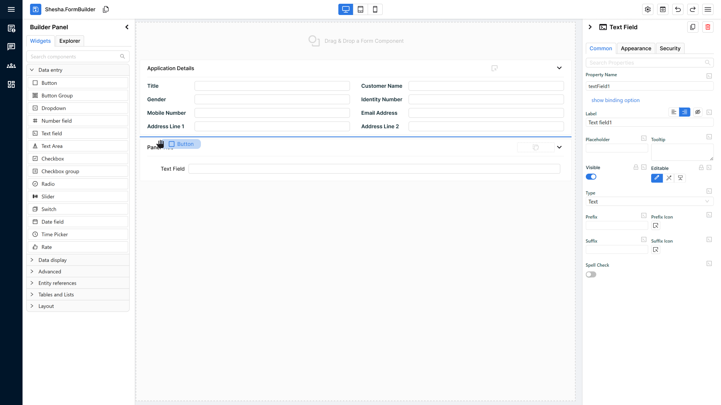Collapse the Builder Panel arrow
Screen dimensions: 721x405
(x=127, y=27)
